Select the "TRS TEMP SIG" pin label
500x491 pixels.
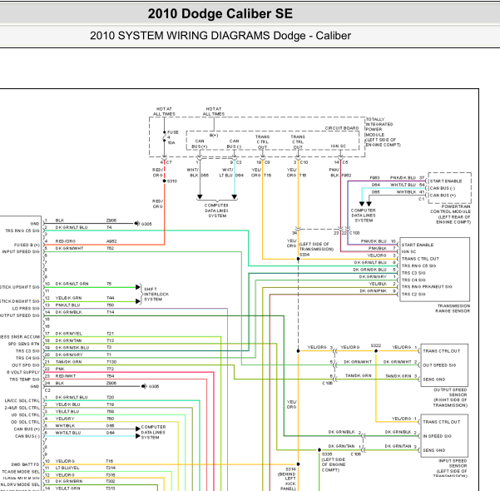(x=25, y=379)
